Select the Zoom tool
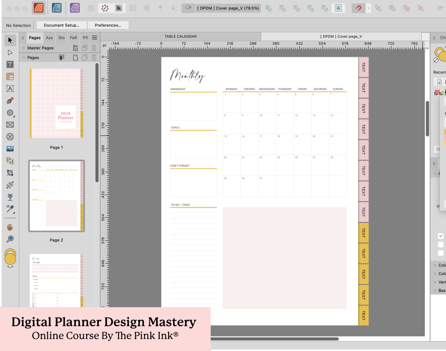The image size is (446, 351). click(10, 238)
